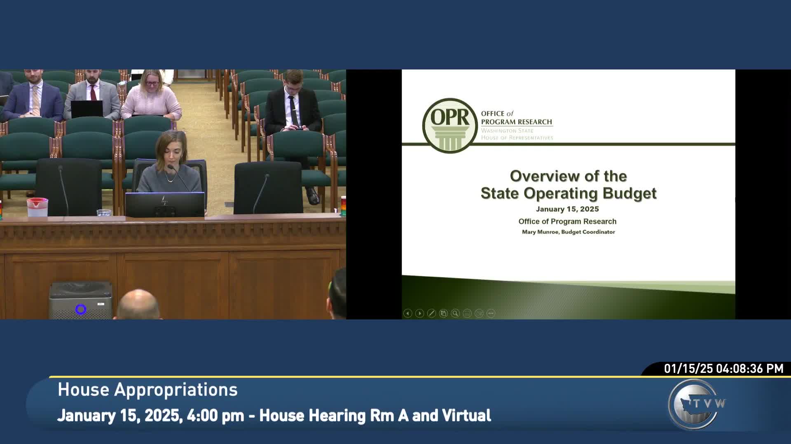Click the hearing date and room text
Viewport: 791px width, 444px height.
click(x=274, y=416)
